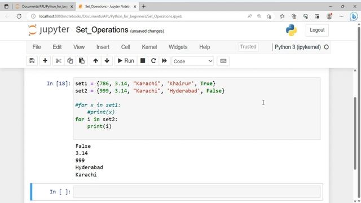Click the Karachi output line

click(x=86, y=175)
